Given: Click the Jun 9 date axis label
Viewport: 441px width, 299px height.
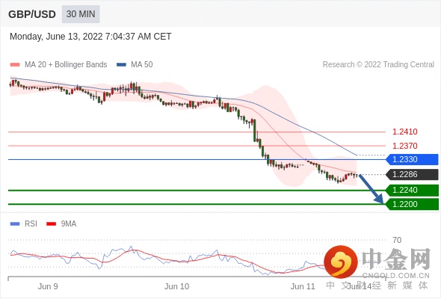Looking at the screenshot, I should 48,286.
